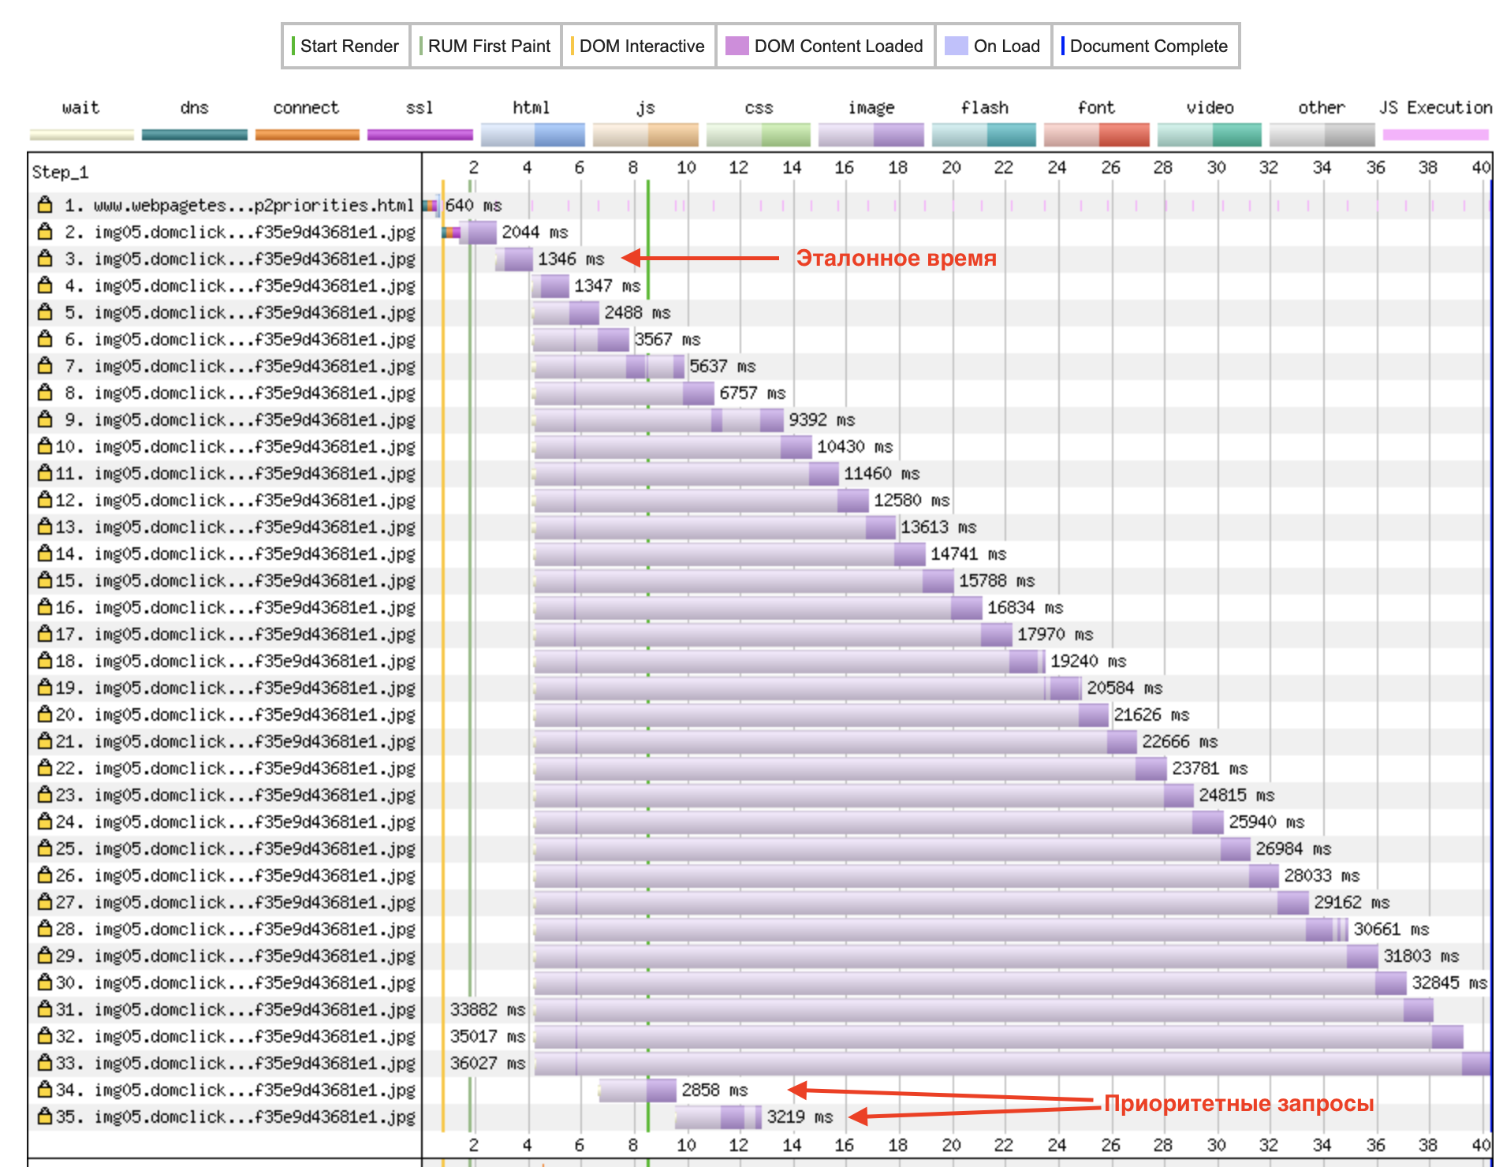Viewport: 1503px width, 1167px height.
Task: Click the file name of request 12
Action: tap(254, 500)
